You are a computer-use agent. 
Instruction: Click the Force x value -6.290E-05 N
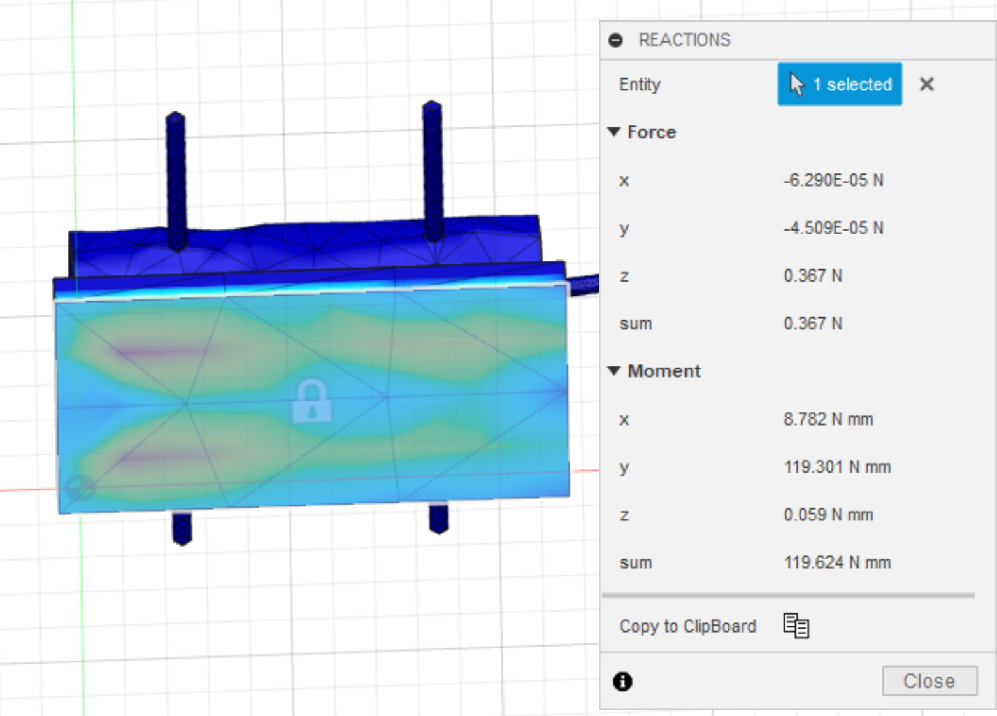[x=833, y=180]
